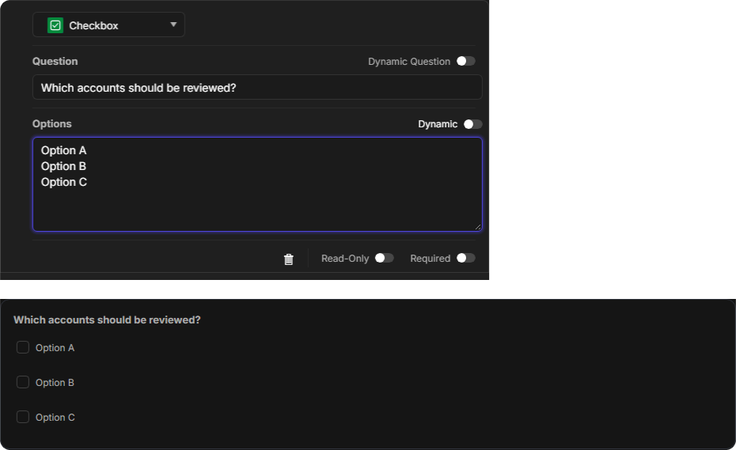Tick the Option C checkbox in preview
This screenshot has width=736, height=450.
click(x=23, y=417)
